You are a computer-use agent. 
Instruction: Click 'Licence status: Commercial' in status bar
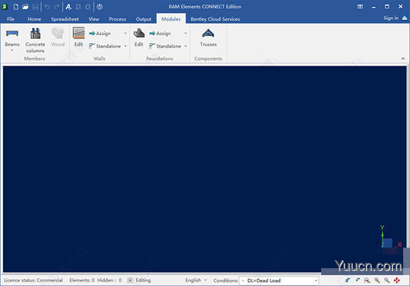(x=33, y=281)
